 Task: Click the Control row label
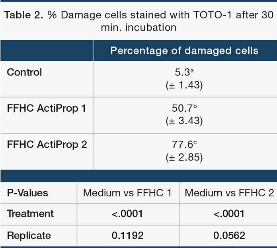pos(25,72)
